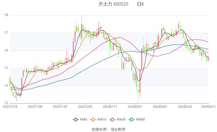Select the 13 price label on the y-axis

[x=6, y=103]
